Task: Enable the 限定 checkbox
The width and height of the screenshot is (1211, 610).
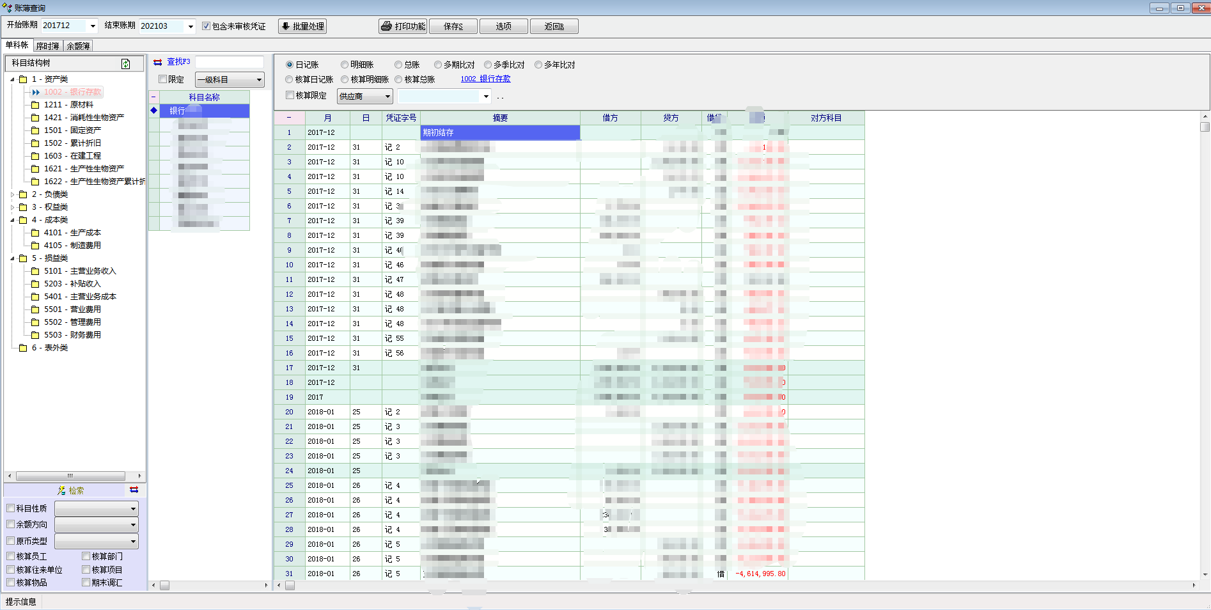Action: click(x=162, y=79)
